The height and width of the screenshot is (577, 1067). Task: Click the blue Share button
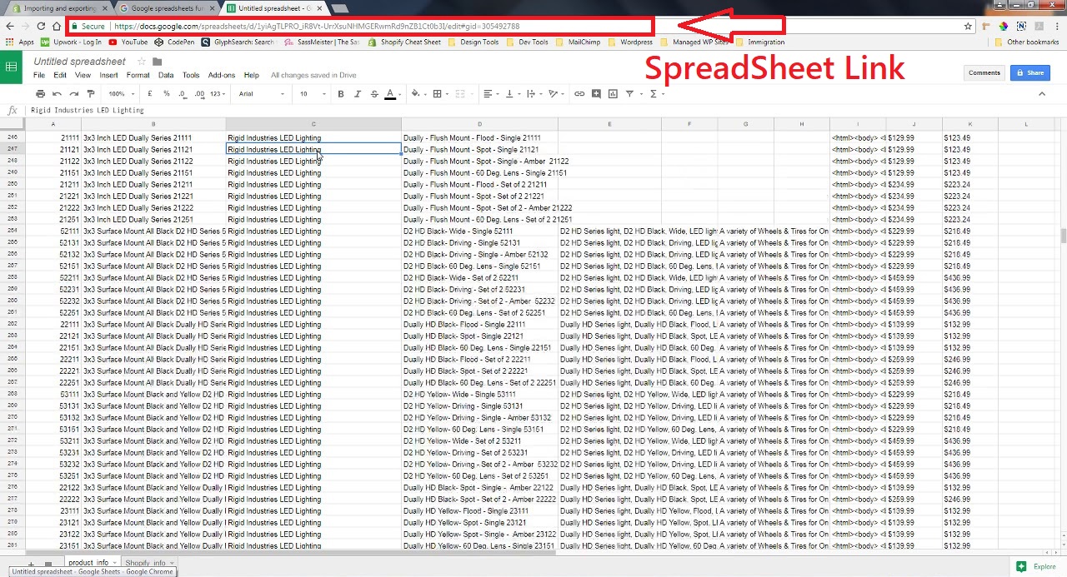click(x=1029, y=72)
